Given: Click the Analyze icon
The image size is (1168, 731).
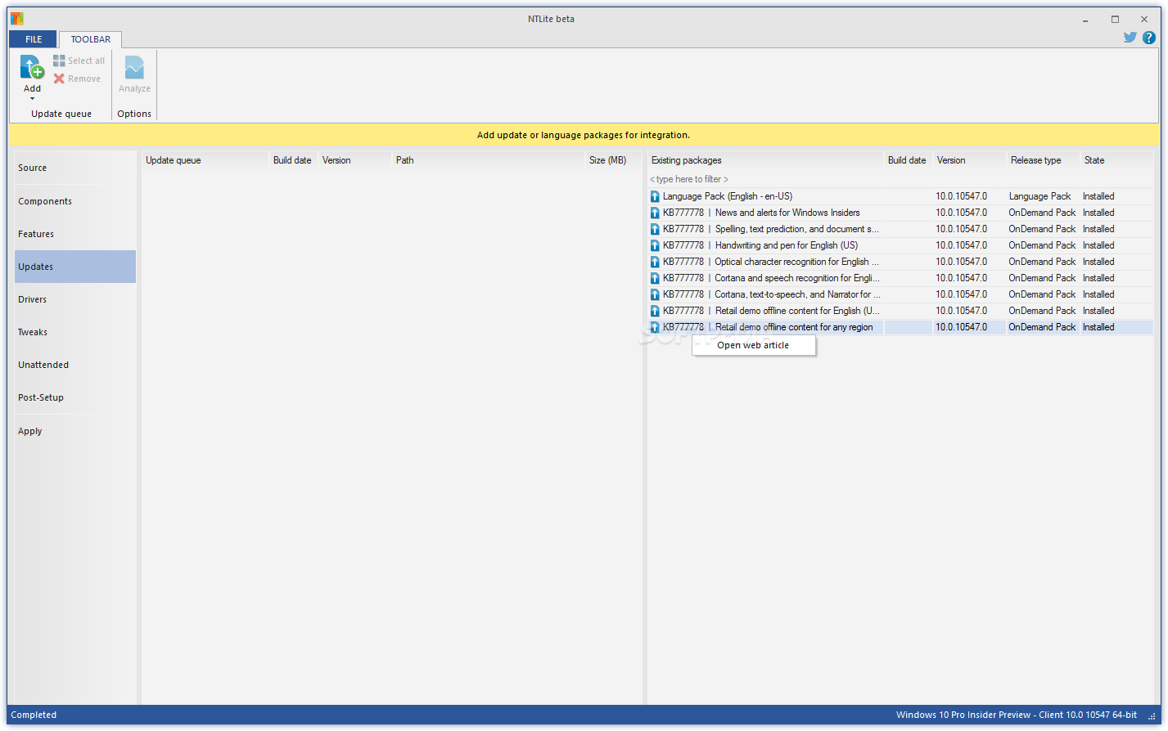Looking at the screenshot, I should [134, 67].
